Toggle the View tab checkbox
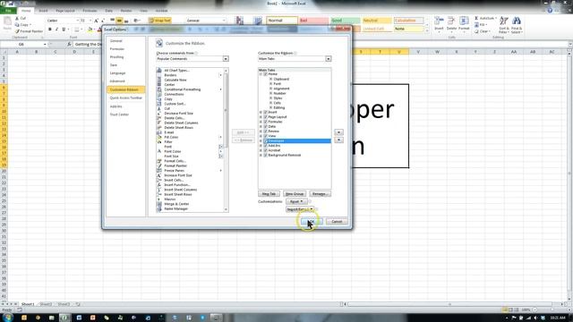The height and width of the screenshot is (322, 573). coord(266,136)
